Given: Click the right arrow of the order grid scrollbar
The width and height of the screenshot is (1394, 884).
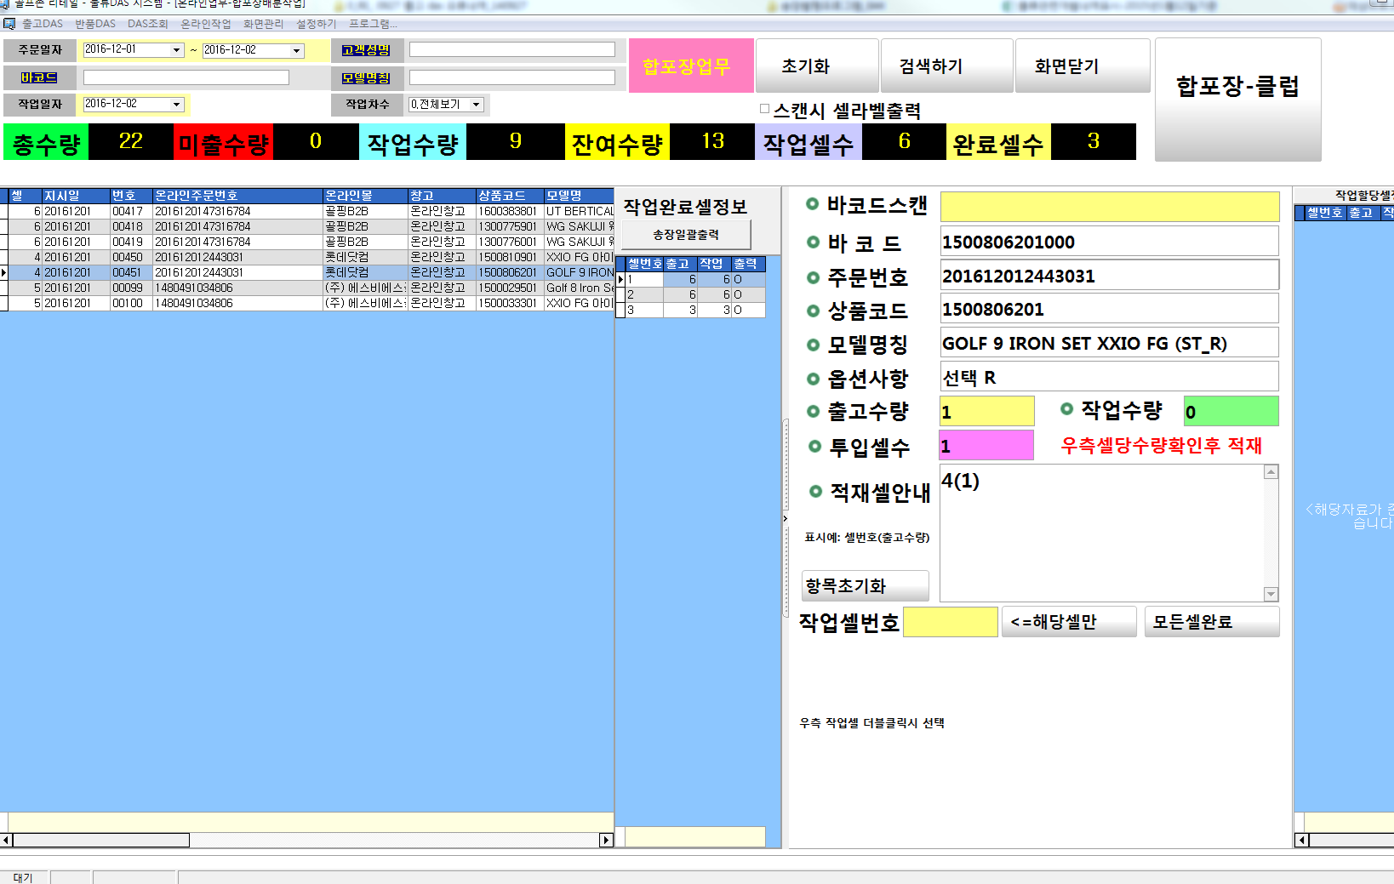Looking at the screenshot, I should (606, 840).
